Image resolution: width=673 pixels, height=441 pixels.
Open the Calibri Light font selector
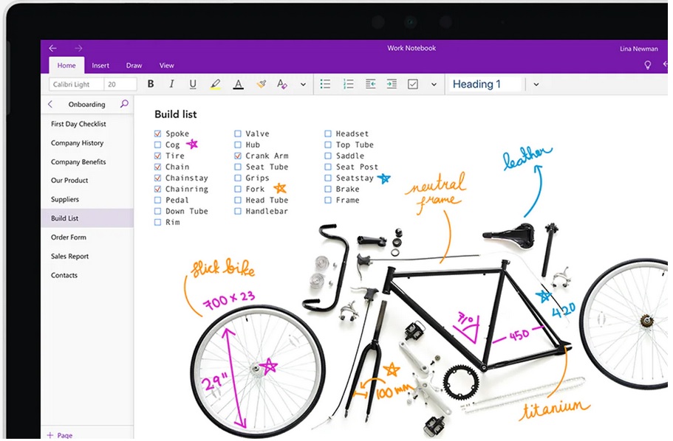click(x=76, y=84)
